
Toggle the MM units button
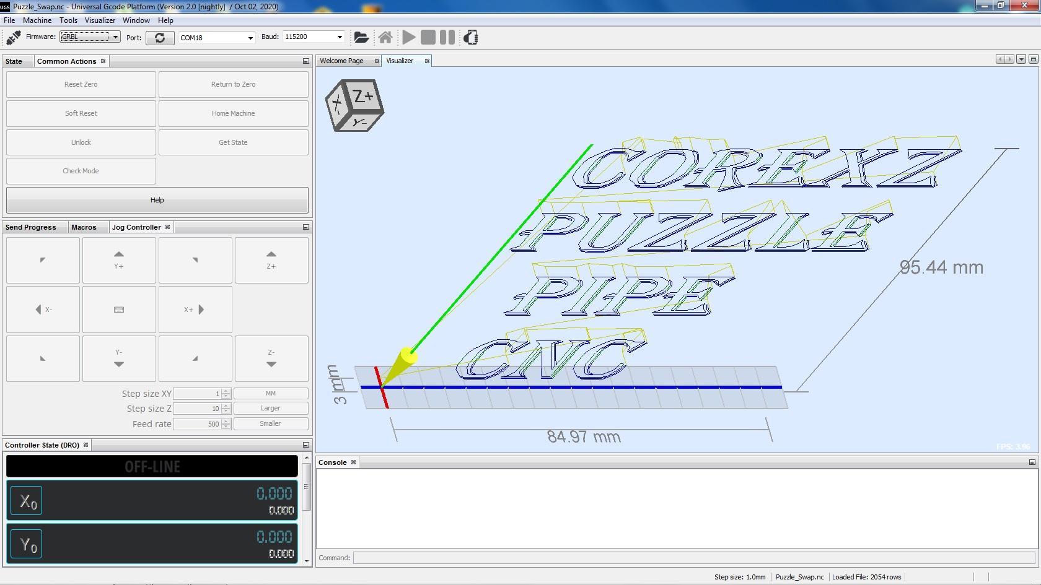(x=271, y=394)
